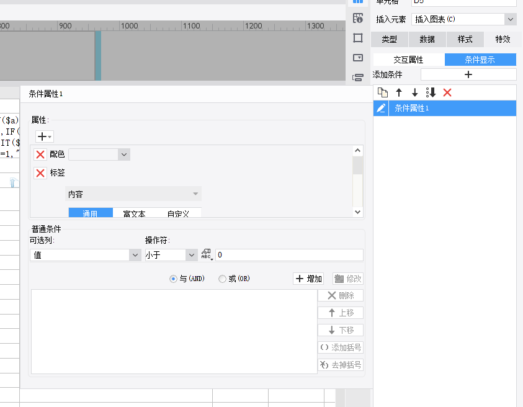The width and height of the screenshot is (523, 407).
Task: Delete the condition with red X icon
Action: 447,92
